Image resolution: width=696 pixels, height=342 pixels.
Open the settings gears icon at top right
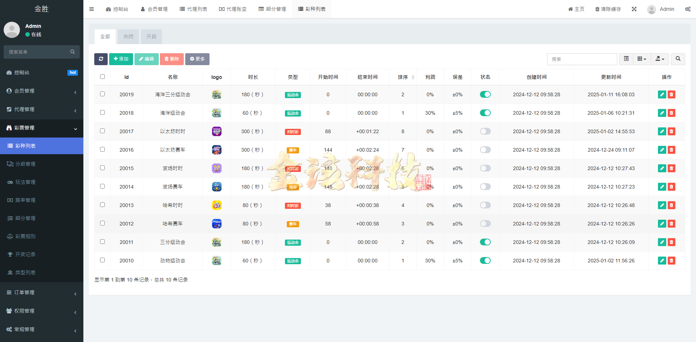(x=688, y=9)
